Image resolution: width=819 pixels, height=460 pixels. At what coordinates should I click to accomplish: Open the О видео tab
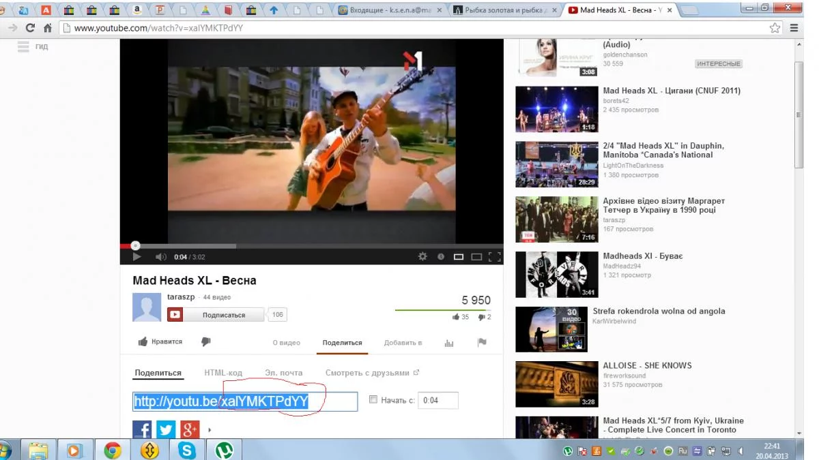[x=287, y=343]
